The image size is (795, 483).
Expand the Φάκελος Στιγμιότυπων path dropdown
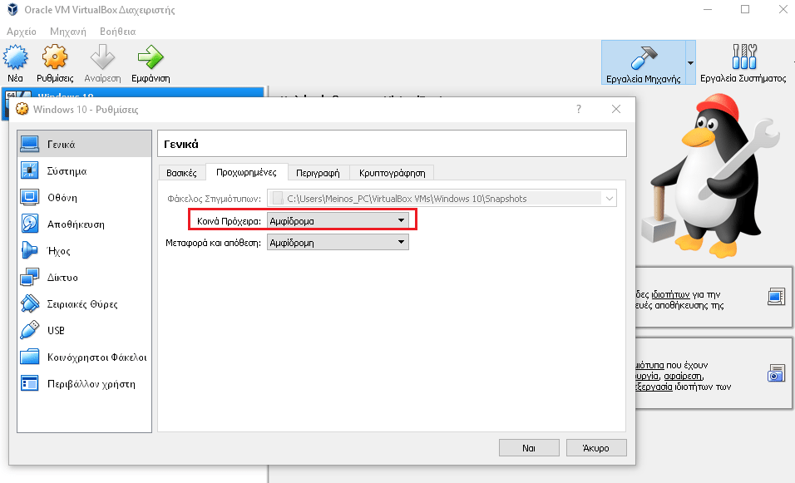610,199
